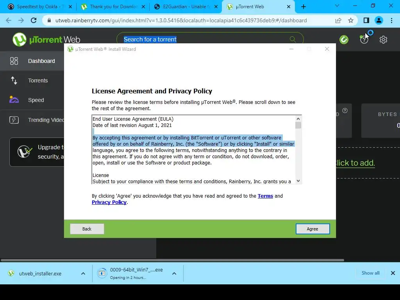Click the µTorrent Web logo
The width and height of the screenshot is (400, 300).
46,39
